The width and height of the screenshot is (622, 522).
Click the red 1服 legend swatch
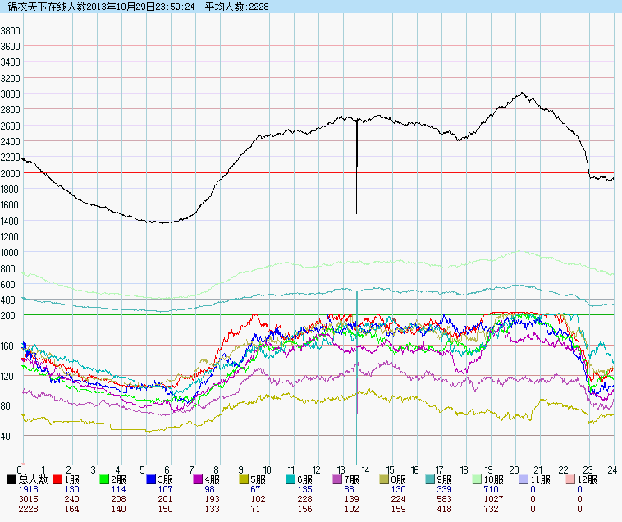tap(58, 479)
